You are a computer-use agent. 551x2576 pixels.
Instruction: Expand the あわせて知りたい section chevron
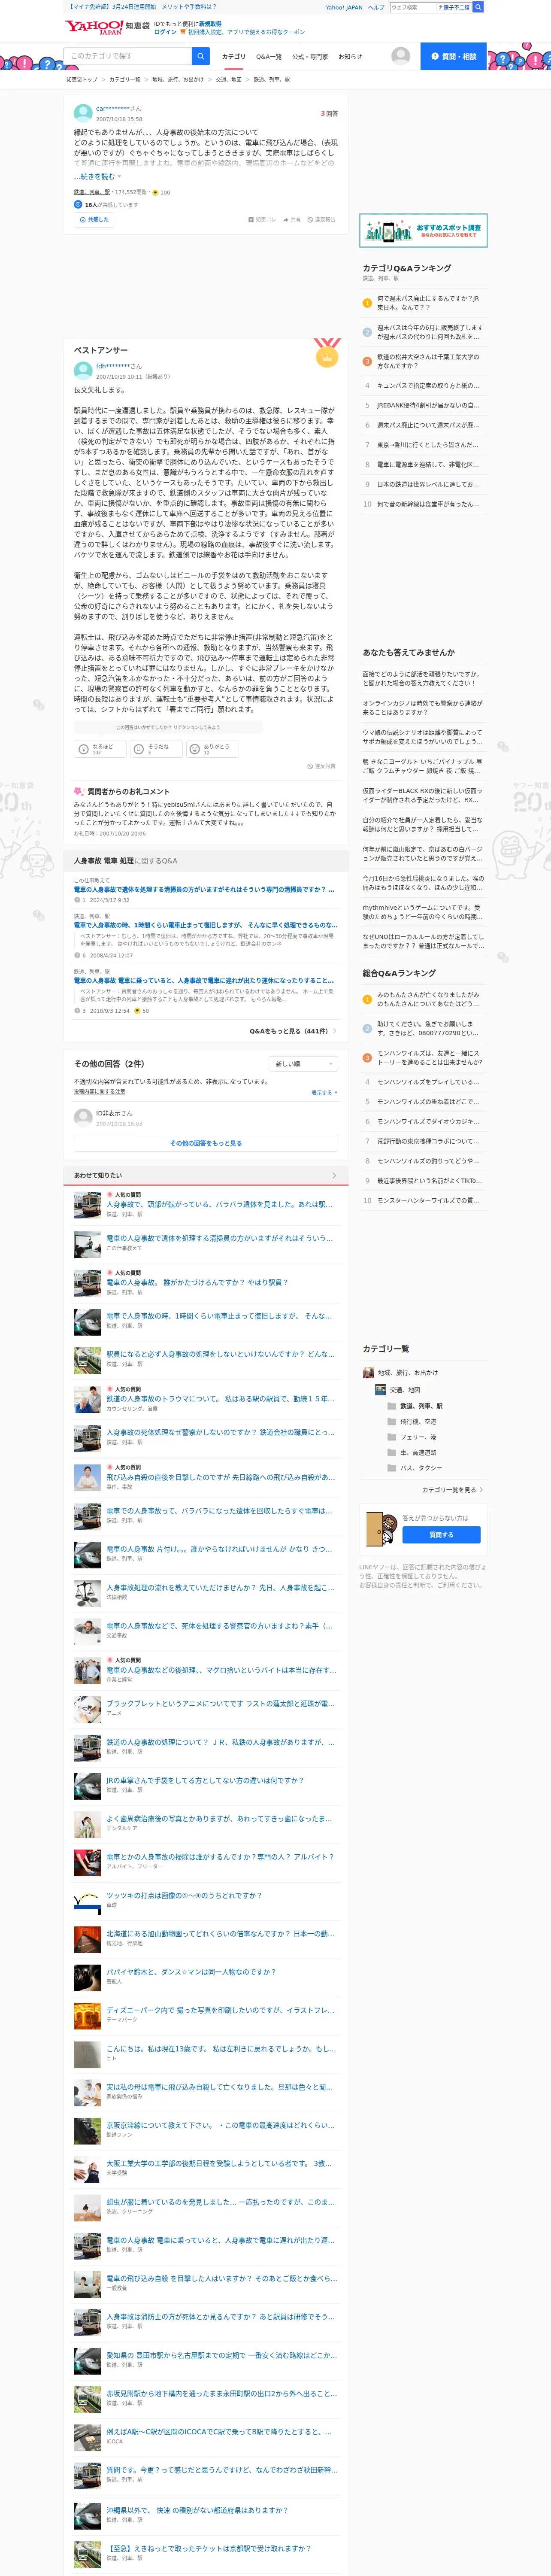334,1175
